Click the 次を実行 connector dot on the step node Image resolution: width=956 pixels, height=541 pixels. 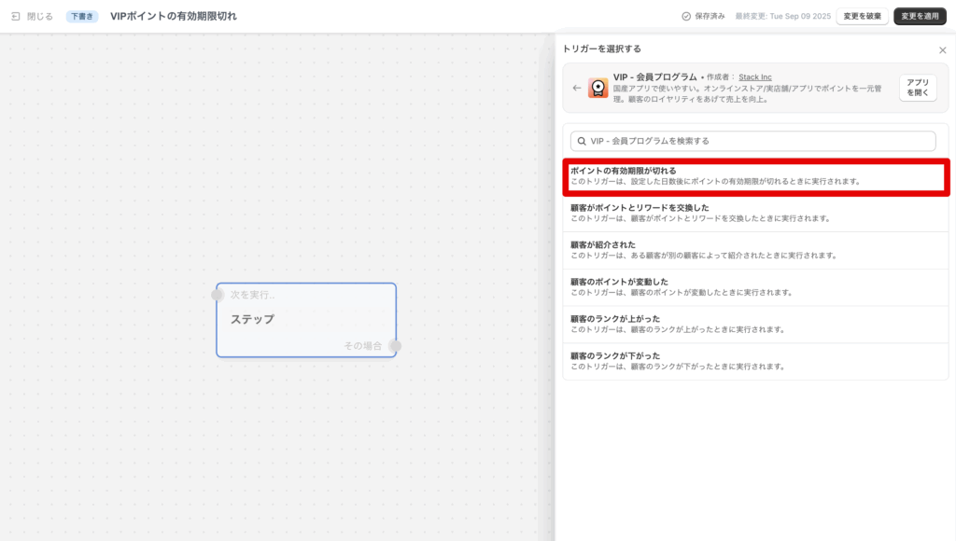point(218,295)
